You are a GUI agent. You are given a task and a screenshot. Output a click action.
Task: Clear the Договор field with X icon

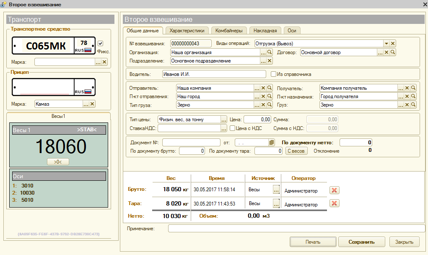[386, 52]
